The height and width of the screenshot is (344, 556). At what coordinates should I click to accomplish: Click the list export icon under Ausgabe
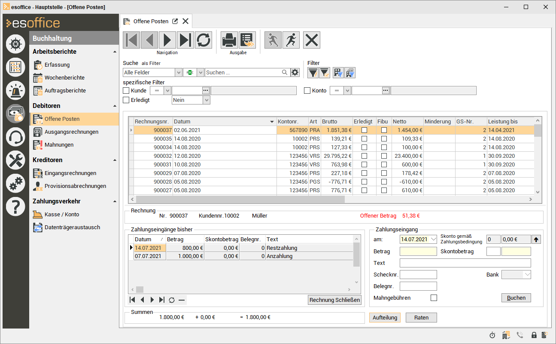tap(247, 40)
